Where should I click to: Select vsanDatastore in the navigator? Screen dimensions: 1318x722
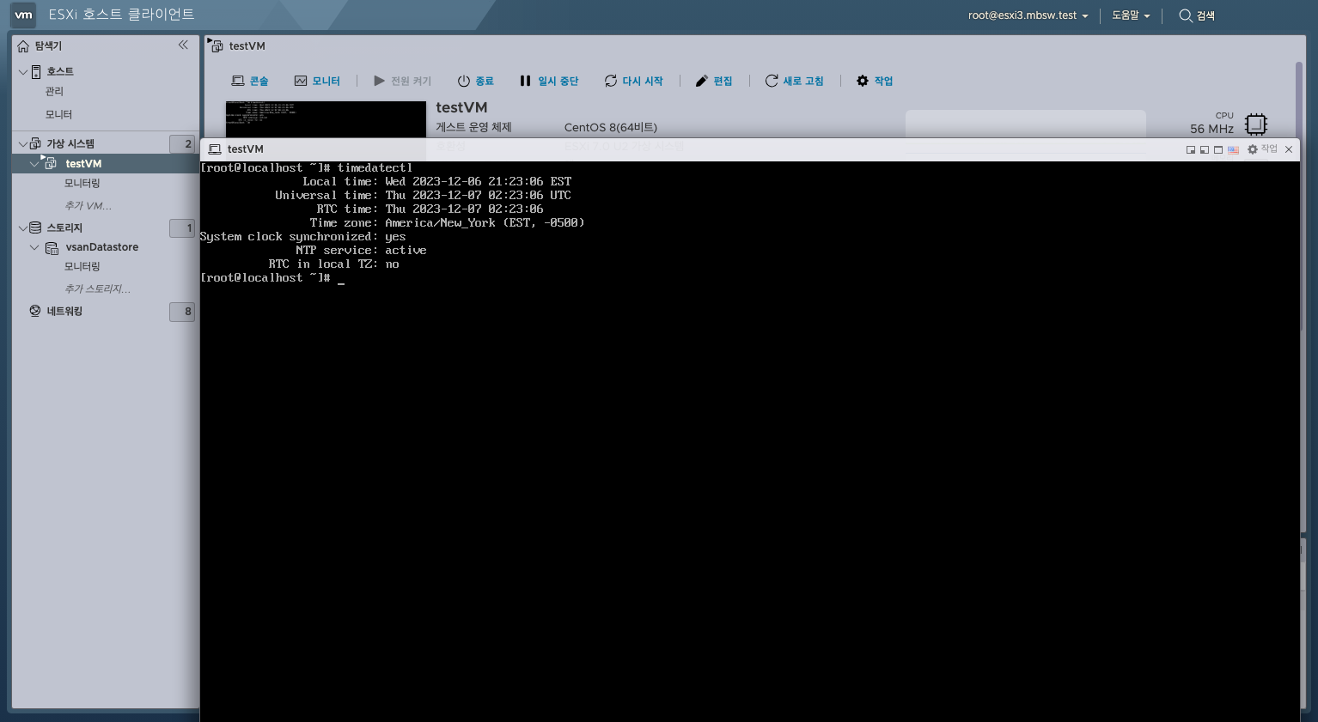point(101,247)
